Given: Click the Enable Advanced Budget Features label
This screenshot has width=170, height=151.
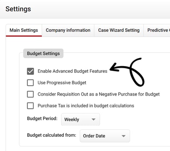Looking at the screenshot, I should coord(73,71).
